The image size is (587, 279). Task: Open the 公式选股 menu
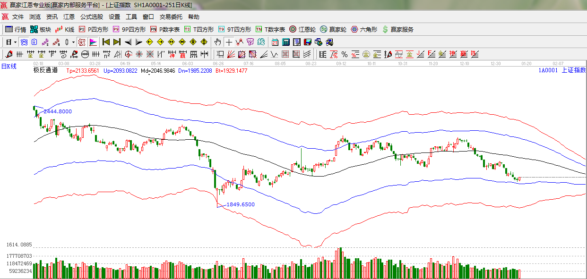91,17
